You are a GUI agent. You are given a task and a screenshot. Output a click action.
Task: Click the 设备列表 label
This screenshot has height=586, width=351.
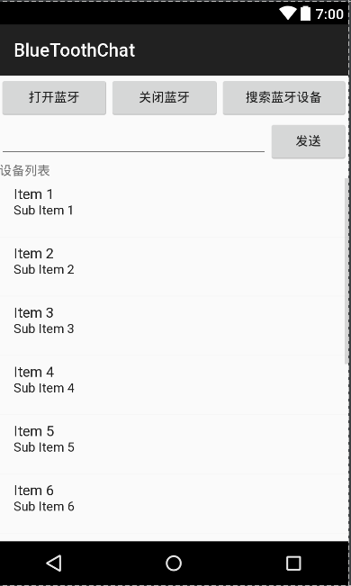[24, 171]
